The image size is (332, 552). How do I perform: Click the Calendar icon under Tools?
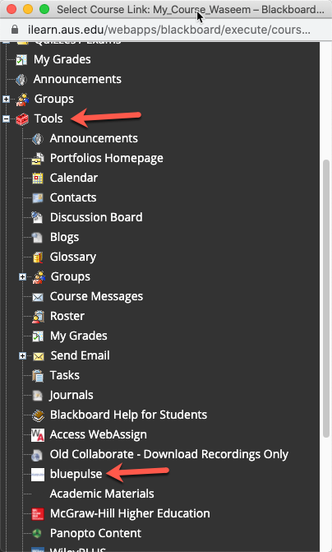point(38,179)
